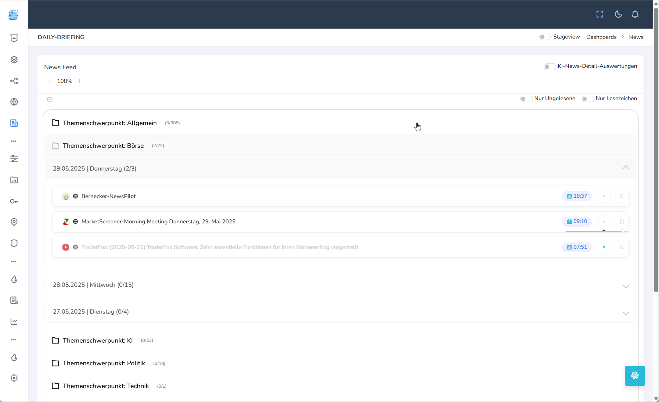Open the globe icon in sidebar
The width and height of the screenshot is (659, 402).
(x=14, y=102)
